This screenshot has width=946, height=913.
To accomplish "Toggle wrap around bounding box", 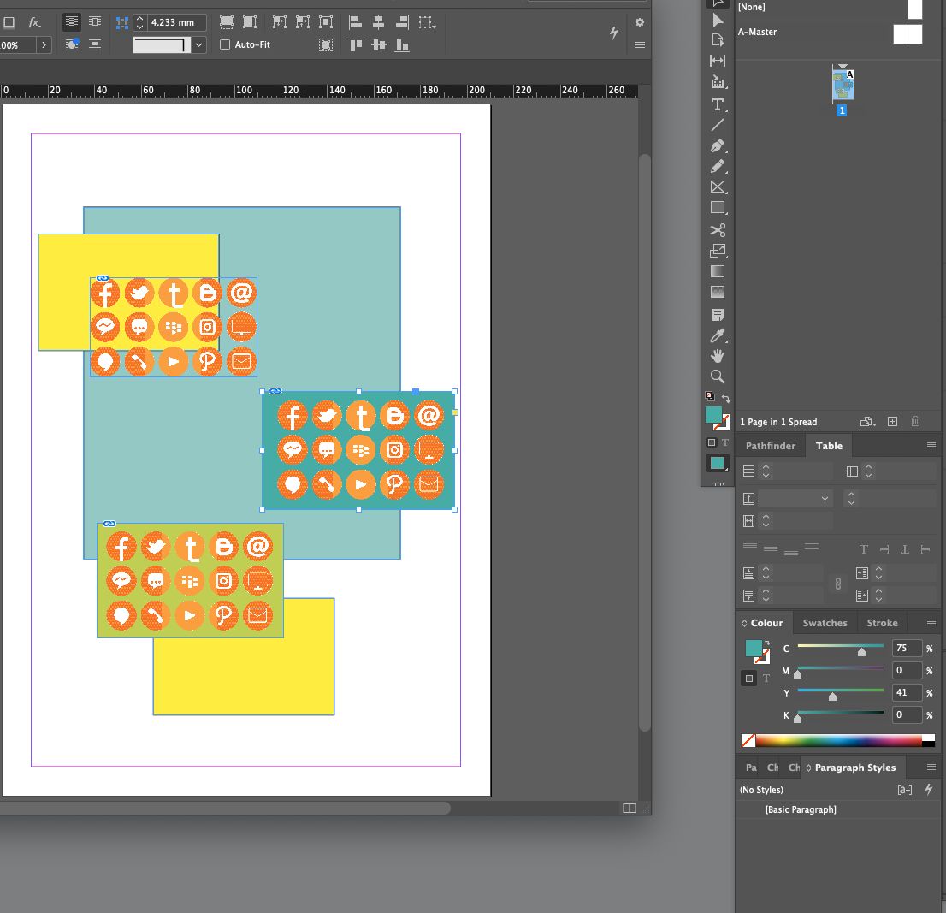I will click(95, 22).
